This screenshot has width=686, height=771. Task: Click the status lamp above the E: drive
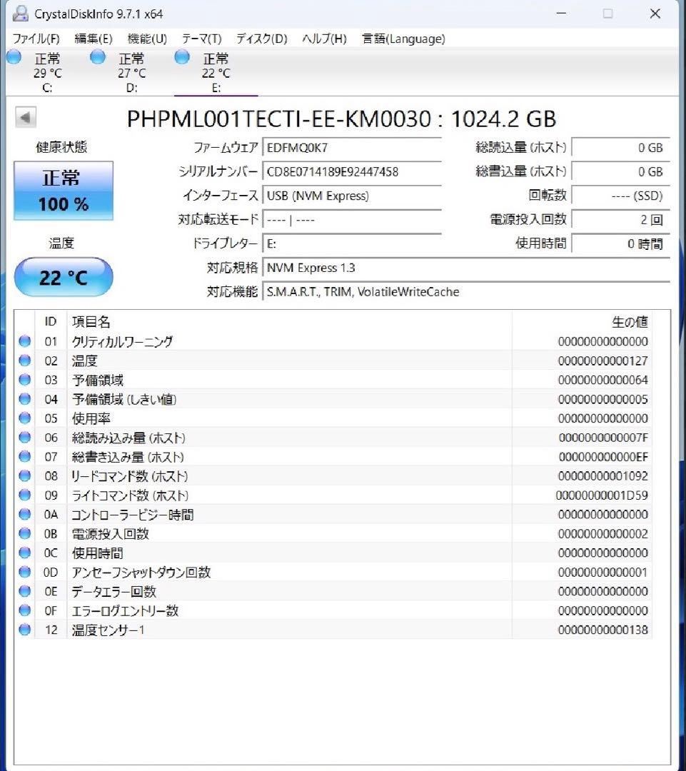coord(181,57)
